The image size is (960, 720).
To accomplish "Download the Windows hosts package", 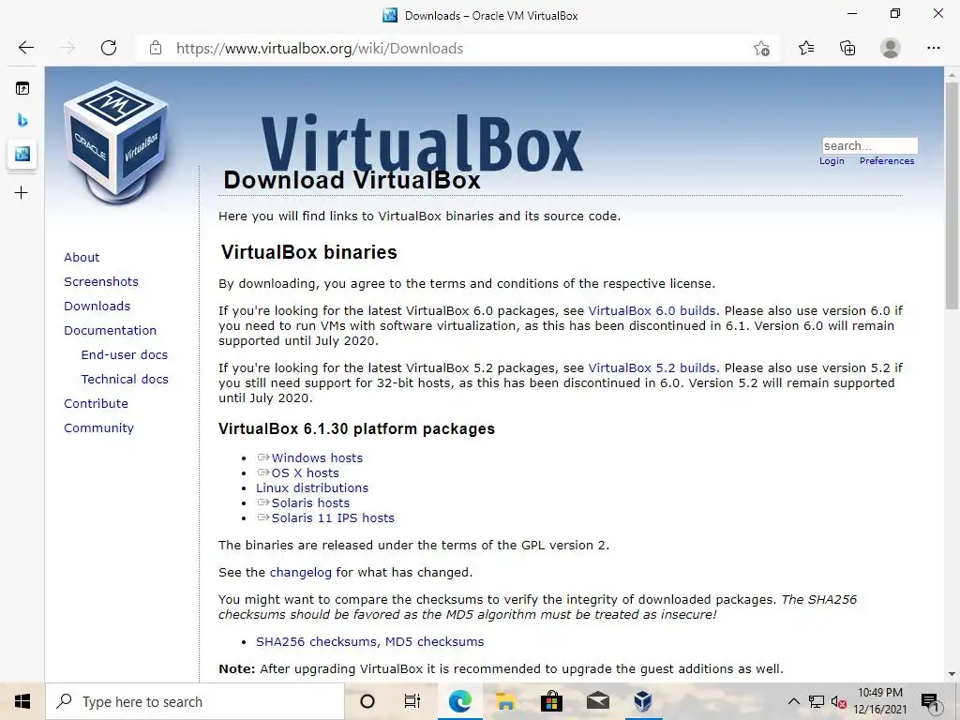I will (x=317, y=457).
